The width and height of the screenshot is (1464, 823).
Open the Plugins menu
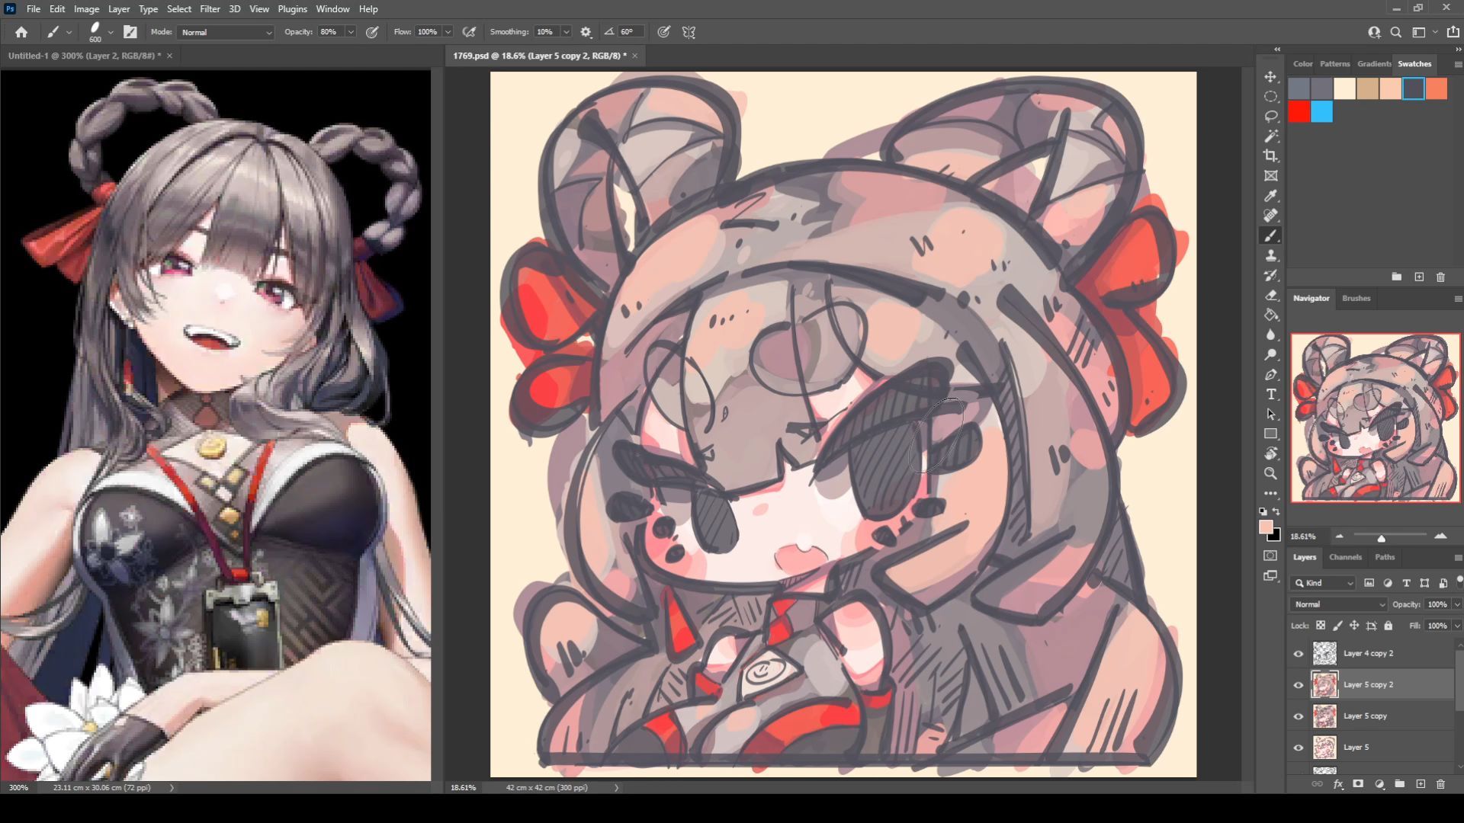[292, 9]
